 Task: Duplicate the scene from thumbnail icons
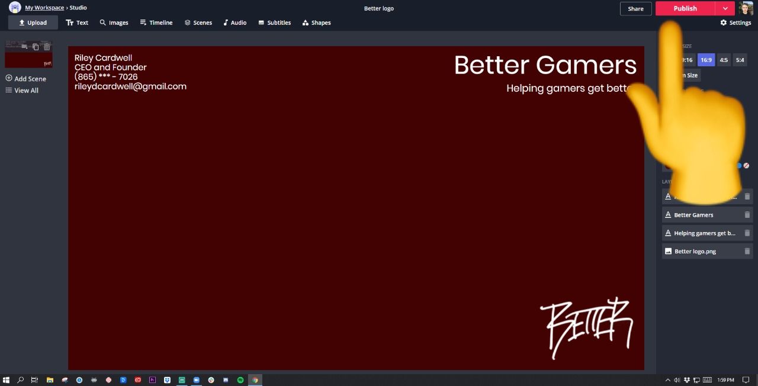click(x=36, y=47)
